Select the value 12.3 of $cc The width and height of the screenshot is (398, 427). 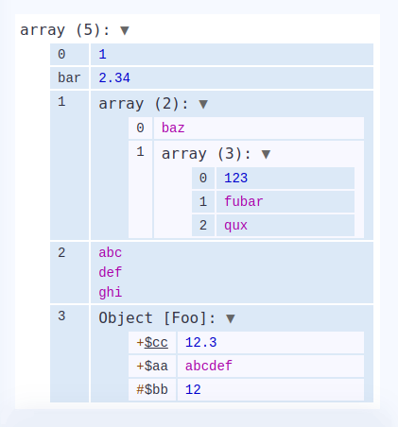(201, 342)
